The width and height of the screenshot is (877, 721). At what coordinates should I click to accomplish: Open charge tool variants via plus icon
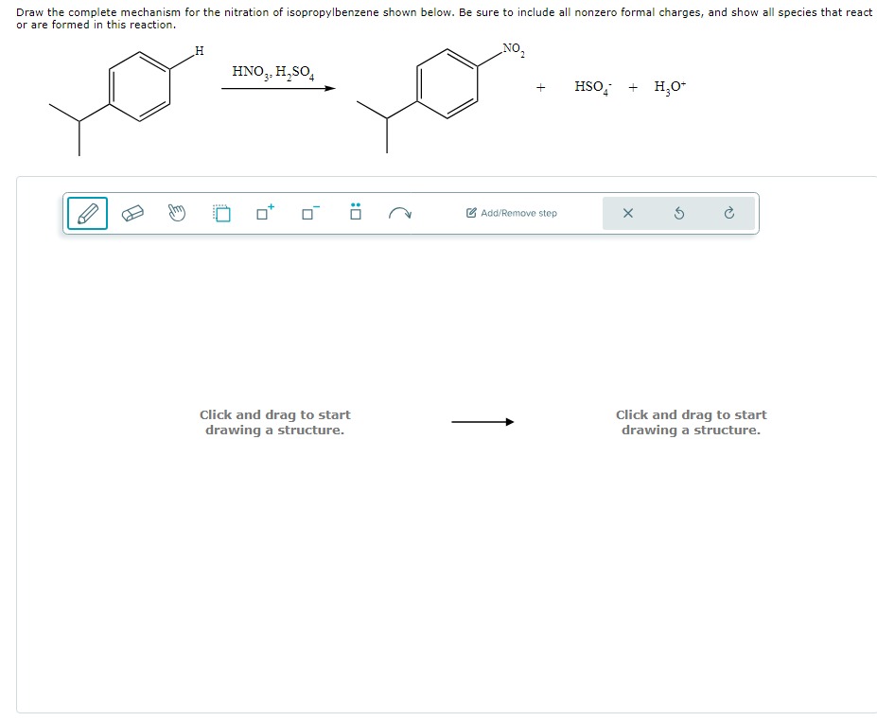click(263, 213)
